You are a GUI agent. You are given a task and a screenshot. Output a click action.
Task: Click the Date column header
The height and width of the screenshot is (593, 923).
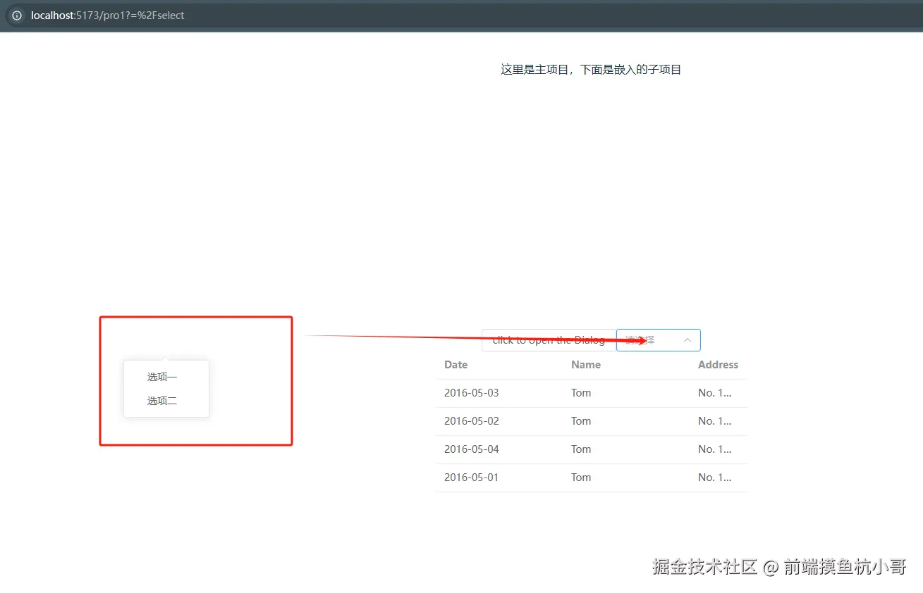pos(456,365)
